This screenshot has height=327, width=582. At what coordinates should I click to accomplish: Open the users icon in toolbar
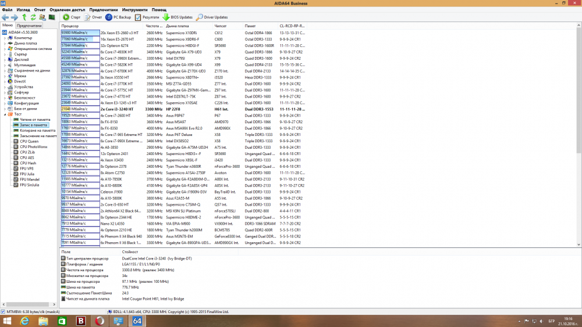point(42,17)
